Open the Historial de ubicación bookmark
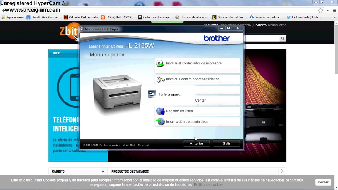 coord(193,17)
